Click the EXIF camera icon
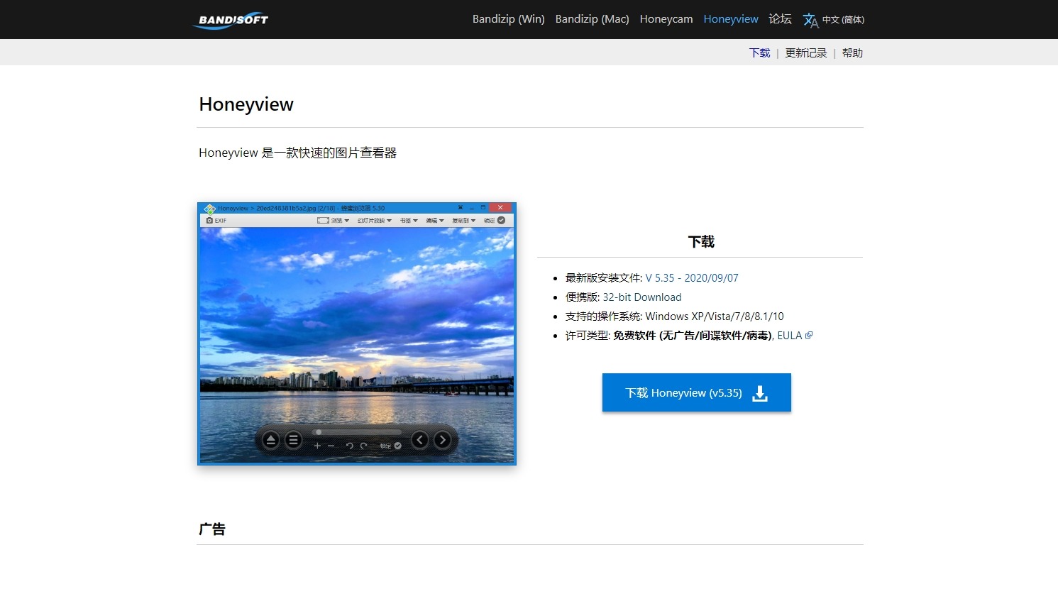 (210, 221)
